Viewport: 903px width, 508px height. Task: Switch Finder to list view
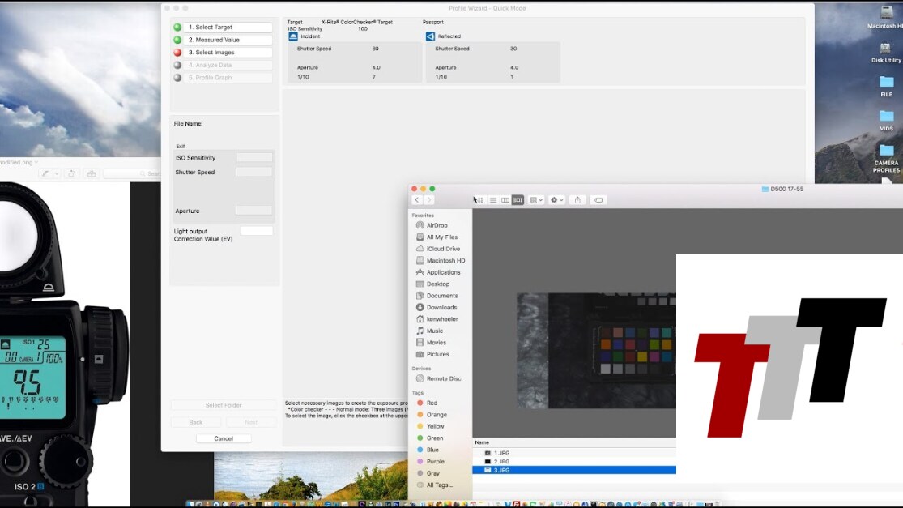492,200
